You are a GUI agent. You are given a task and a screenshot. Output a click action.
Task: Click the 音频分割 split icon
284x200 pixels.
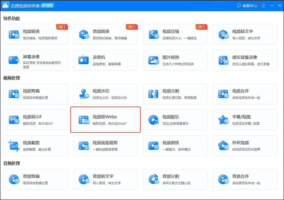[154, 179]
